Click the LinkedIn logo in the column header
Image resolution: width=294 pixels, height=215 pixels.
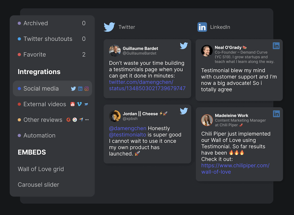[x=202, y=27]
